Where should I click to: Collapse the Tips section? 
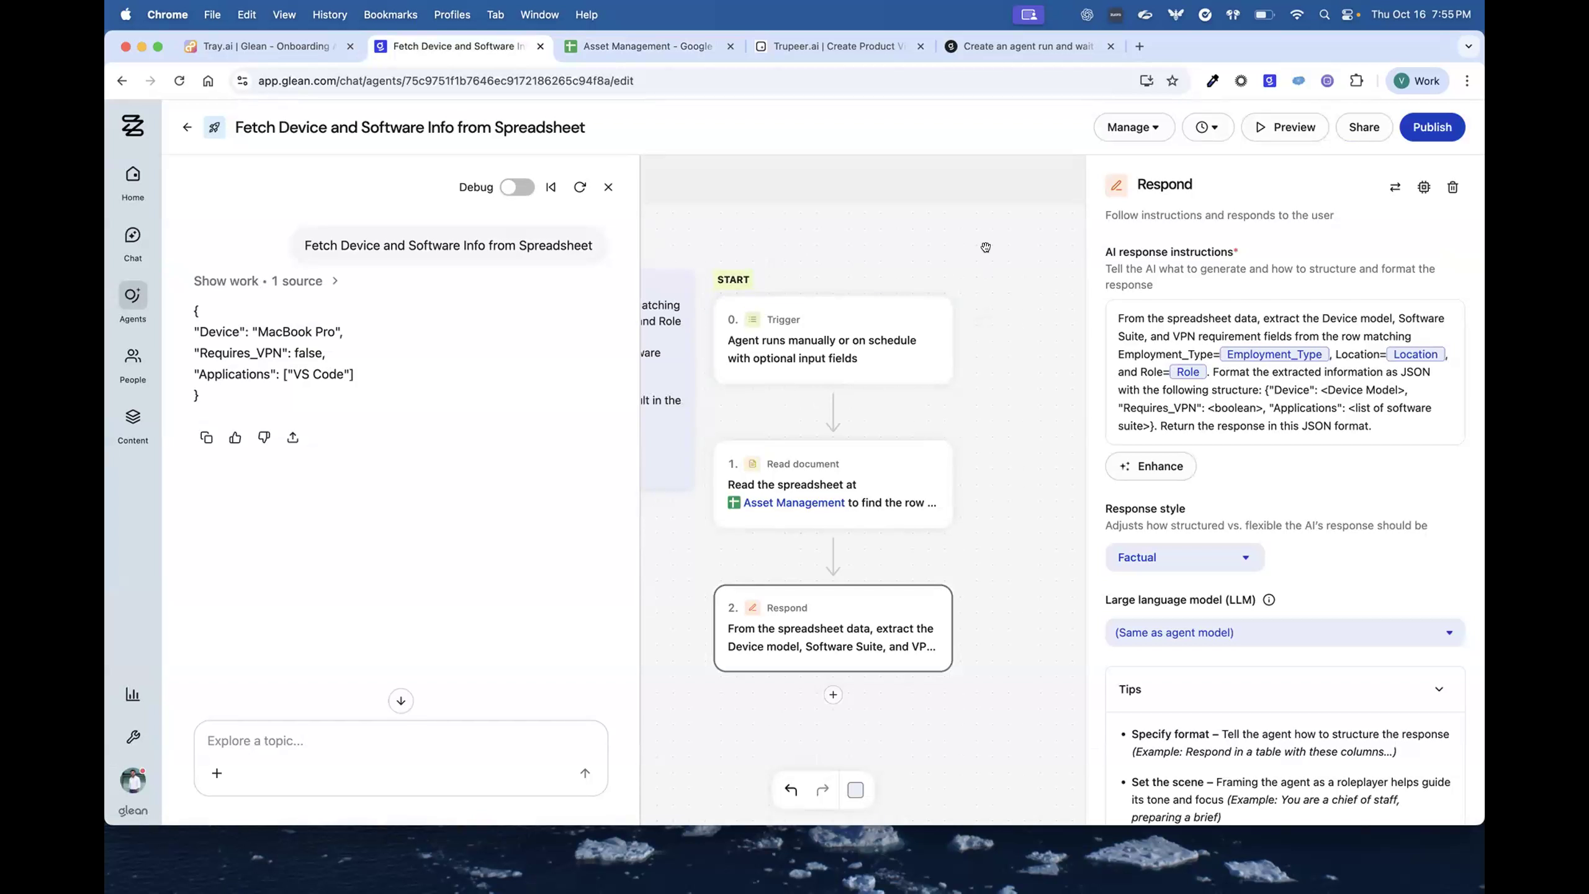tap(1439, 689)
